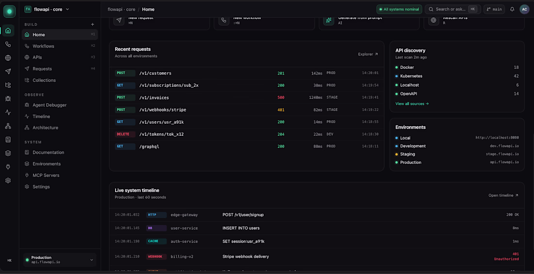Open the plug MCP icon in icon rail
Screen dimensions: 534x274
pyautogui.click(x=8, y=167)
